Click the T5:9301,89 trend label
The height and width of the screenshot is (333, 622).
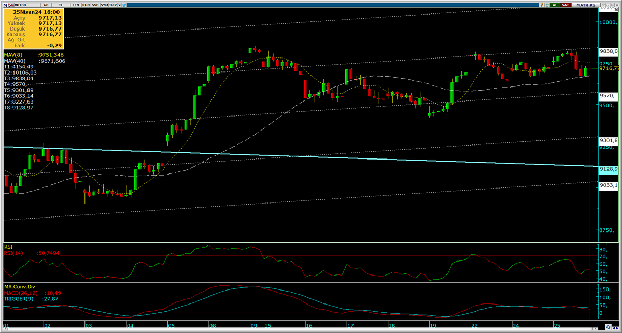tap(19, 90)
